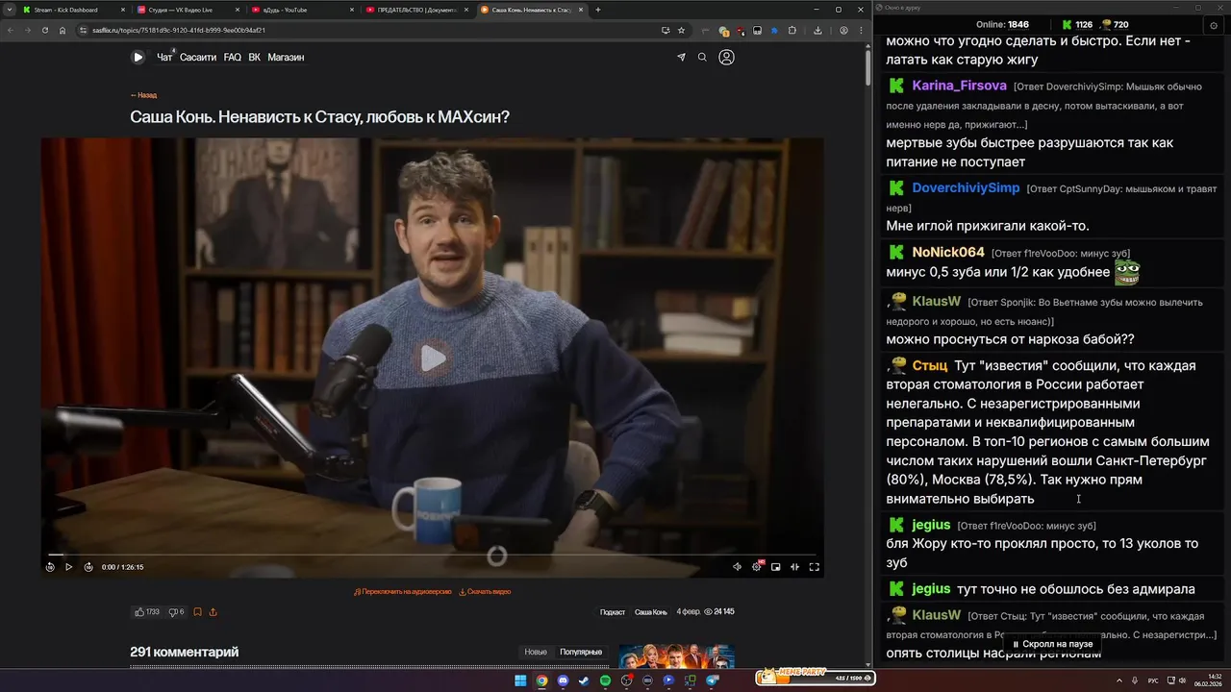Open browser downloads icon
Screen dimensions: 1231x692
[x=817, y=30]
